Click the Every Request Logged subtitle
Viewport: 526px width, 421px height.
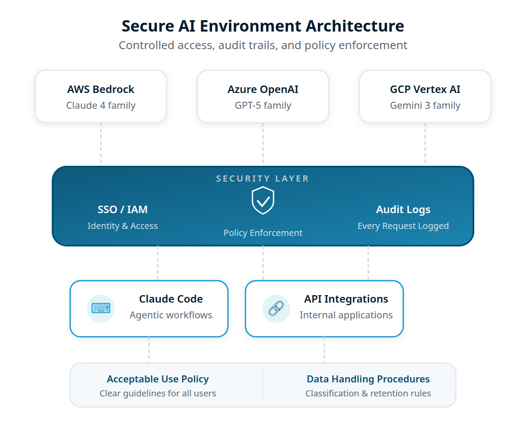pyautogui.click(x=403, y=225)
